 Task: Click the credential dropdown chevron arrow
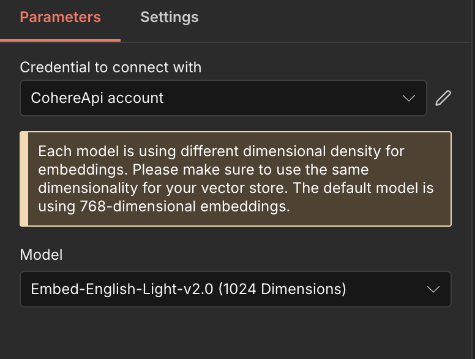(408, 98)
